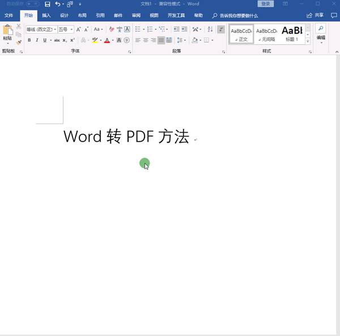Apply the 正文 (Normal) style
Image resolution: width=340 pixels, height=336 pixels.
pos(241,34)
